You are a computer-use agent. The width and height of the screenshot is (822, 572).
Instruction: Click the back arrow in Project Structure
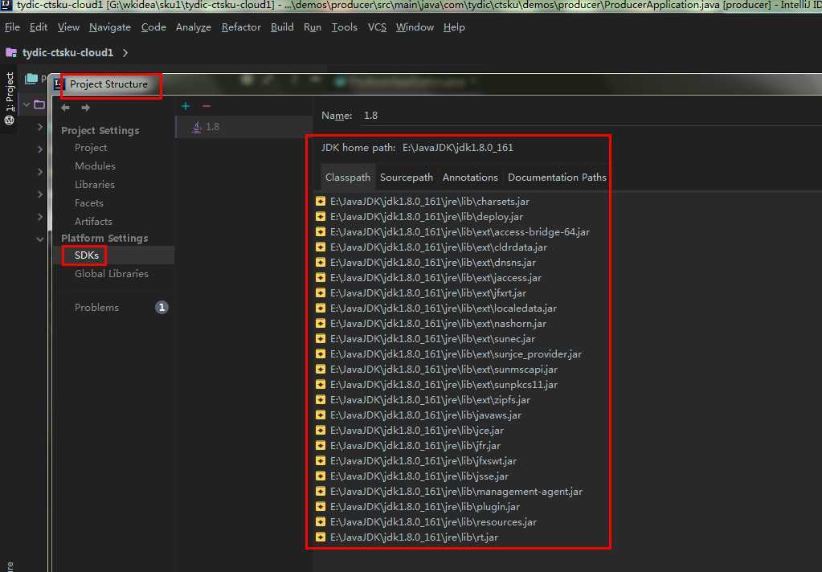pos(66,108)
